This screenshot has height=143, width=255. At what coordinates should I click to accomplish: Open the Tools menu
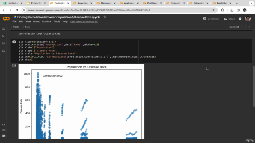[57, 21]
